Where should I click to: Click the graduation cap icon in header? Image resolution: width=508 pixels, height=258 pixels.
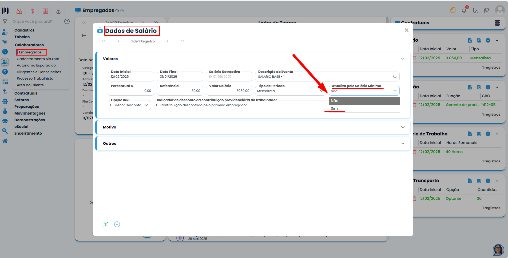(x=486, y=10)
